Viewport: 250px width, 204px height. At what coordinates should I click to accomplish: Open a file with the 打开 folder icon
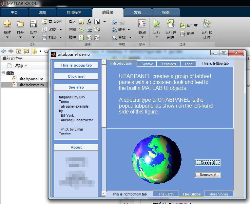(x=20, y=24)
